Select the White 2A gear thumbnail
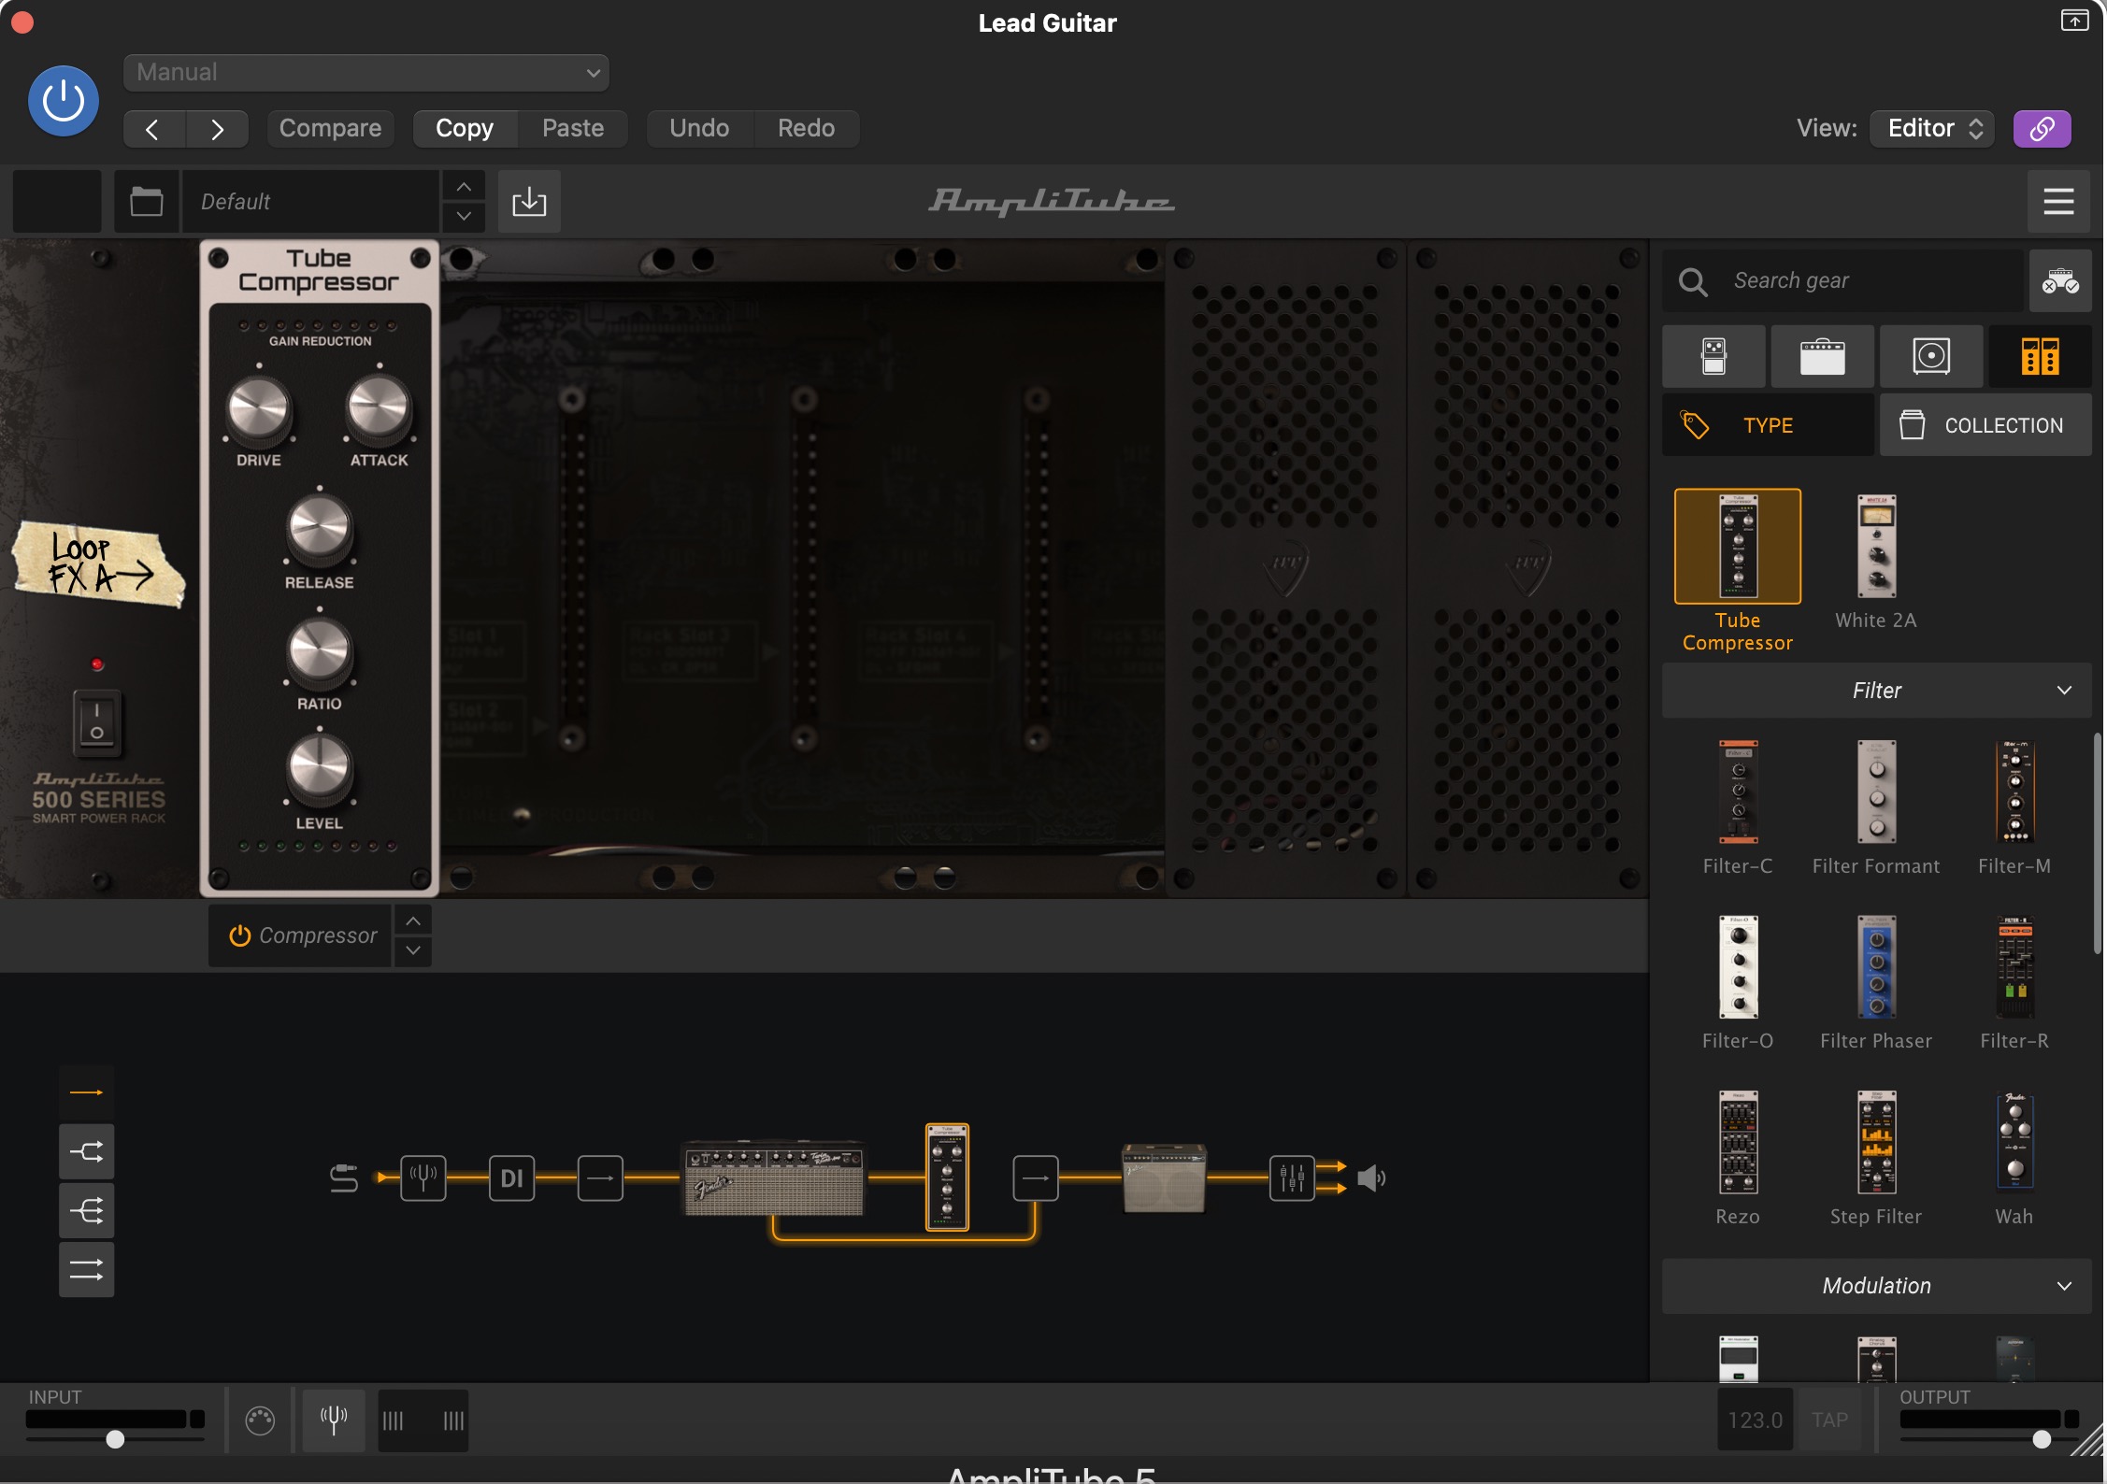2107x1484 pixels. (x=1876, y=547)
